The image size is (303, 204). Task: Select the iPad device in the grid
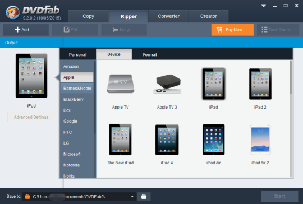214,84
